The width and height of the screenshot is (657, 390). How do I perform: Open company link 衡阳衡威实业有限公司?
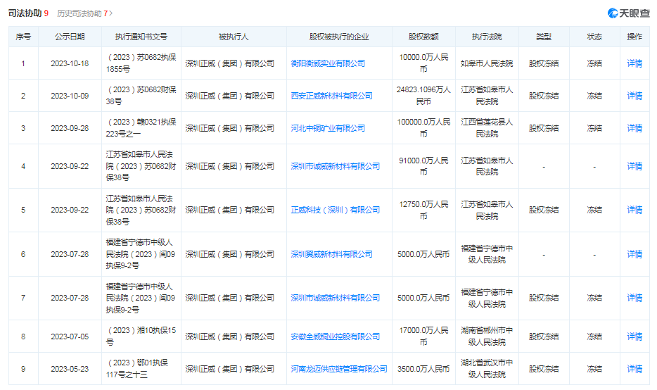click(x=328, y=63)
